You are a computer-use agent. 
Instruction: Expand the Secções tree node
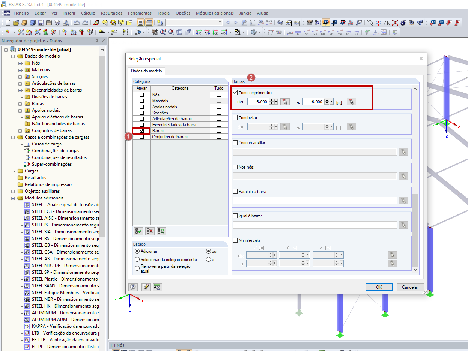pos(20,76)
